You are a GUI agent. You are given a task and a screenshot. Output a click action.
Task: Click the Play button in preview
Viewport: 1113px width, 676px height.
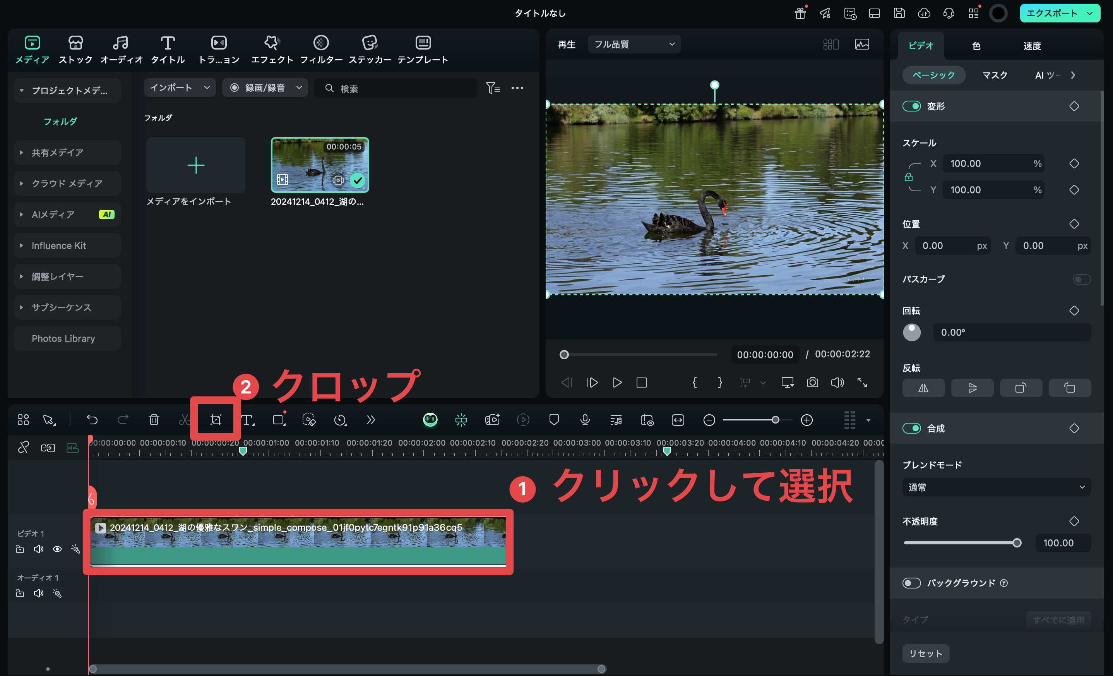click(x=617, y=382)
